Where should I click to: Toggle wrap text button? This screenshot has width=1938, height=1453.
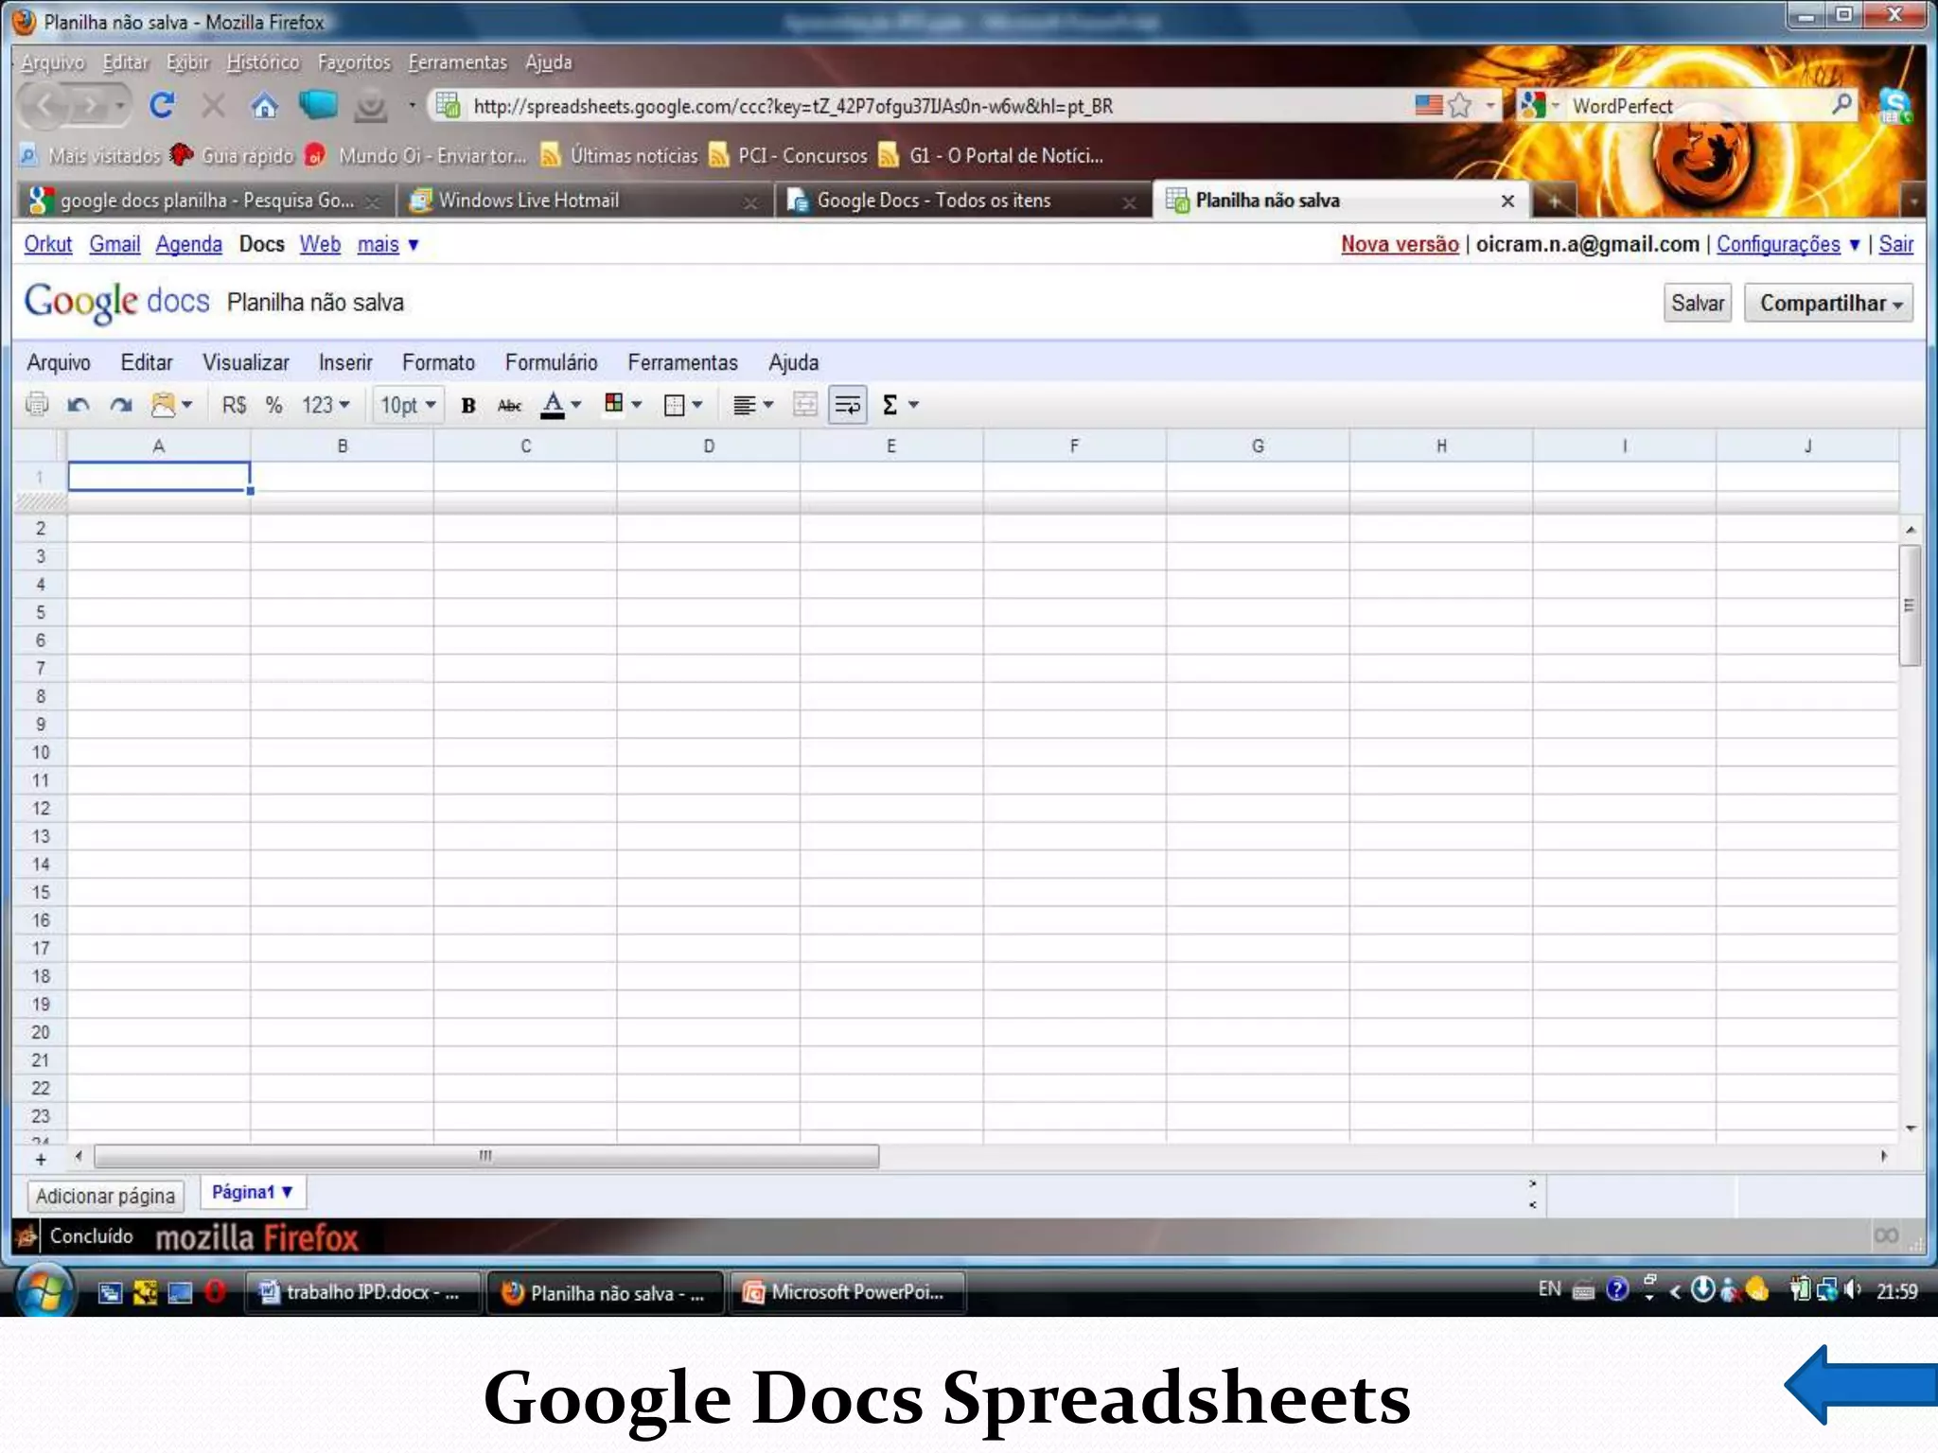848,405
